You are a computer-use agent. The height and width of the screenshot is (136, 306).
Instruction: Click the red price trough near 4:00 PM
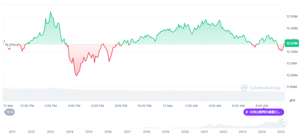click(x=77, y=76)
